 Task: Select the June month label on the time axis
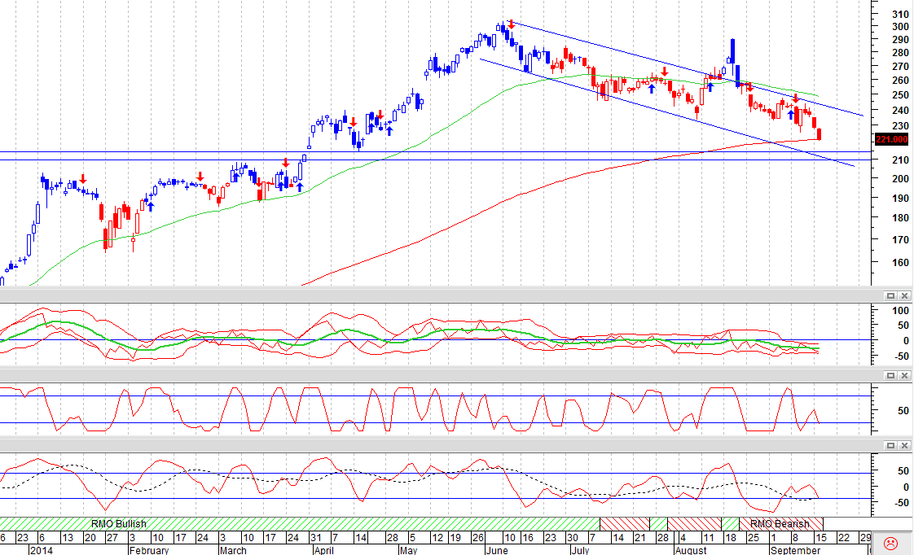click(x=497, y=550)
